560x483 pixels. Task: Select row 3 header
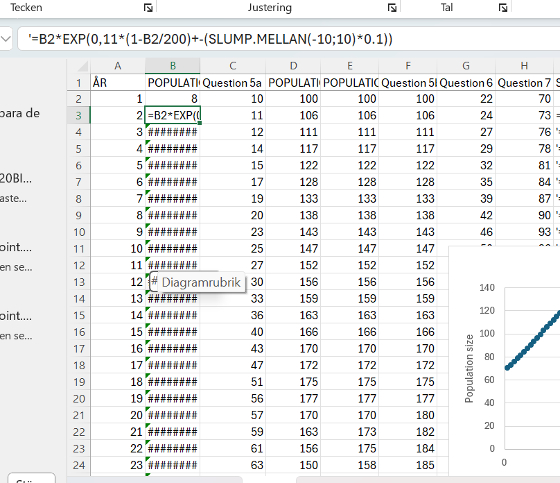pos(78,115)
